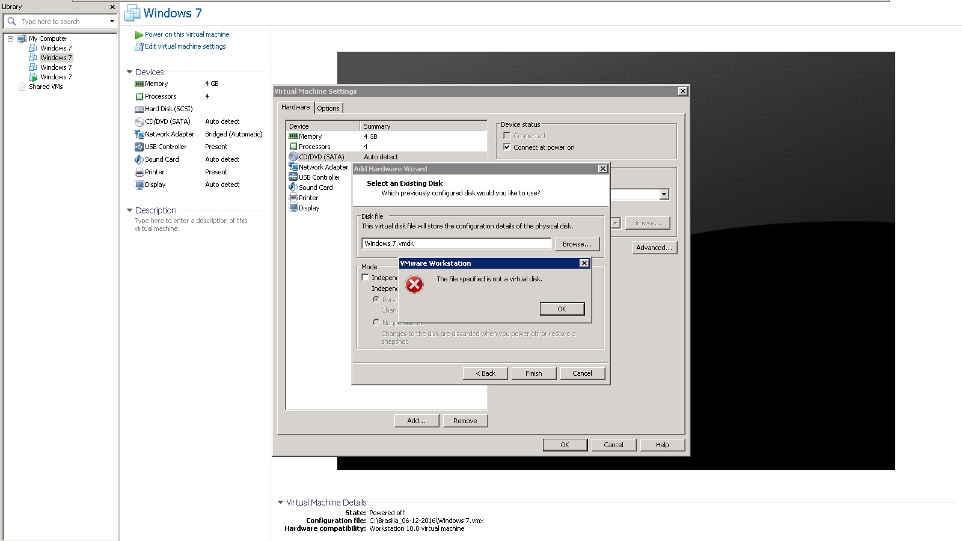The width and height of the screenshot is (962, 541).
Task: Click CD/DVD (SATA) icon in settings list
Action: (x=293, y=157)
